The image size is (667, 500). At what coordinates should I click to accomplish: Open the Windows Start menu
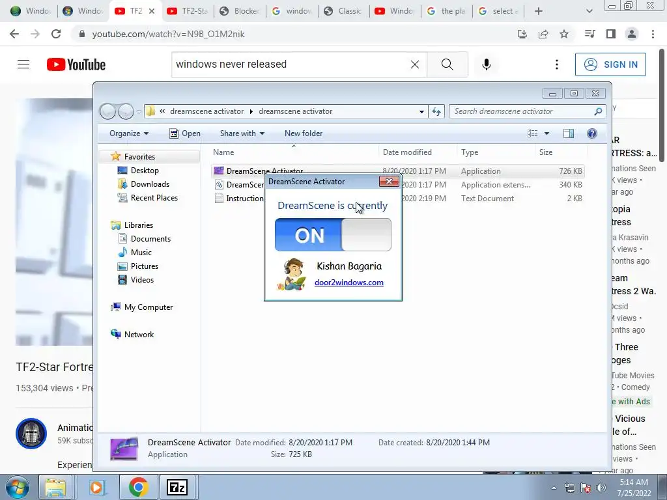click(16, 487)
